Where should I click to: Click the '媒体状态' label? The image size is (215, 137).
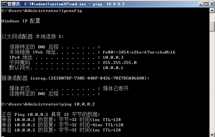click(19, 89)
